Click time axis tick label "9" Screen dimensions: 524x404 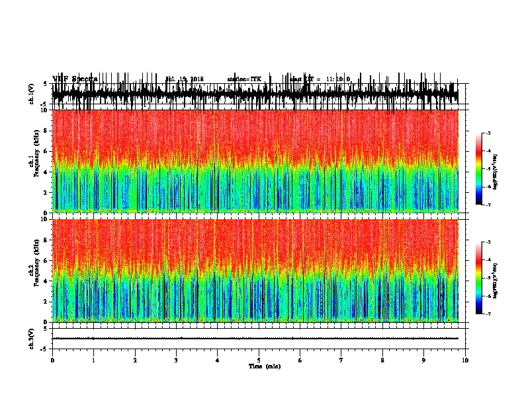pyautogui.click(x=423, y=360)
